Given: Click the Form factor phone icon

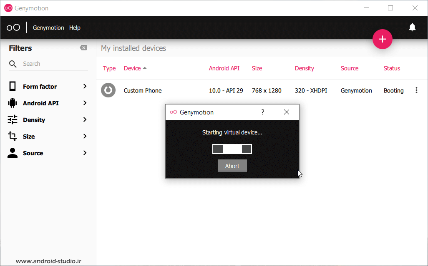Looking at the screenshot, I should tap(13, 86).
